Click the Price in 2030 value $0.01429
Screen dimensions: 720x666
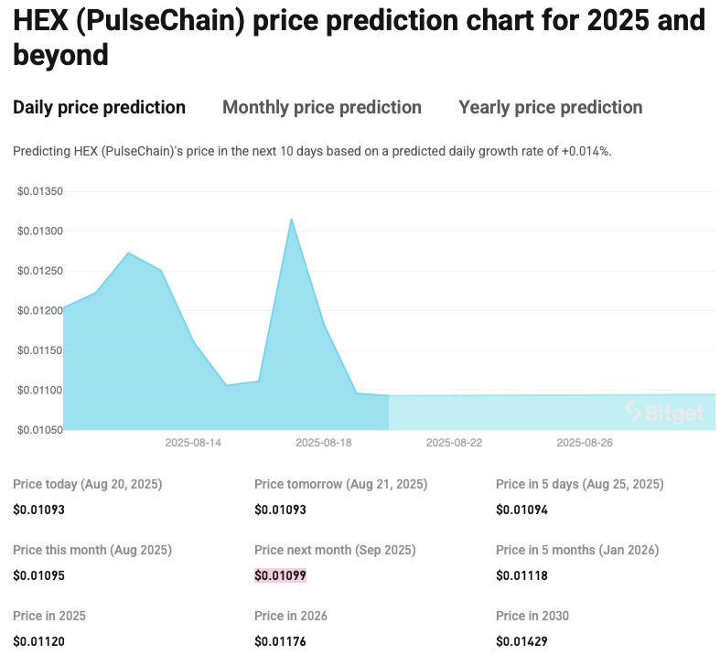[521, 641]
